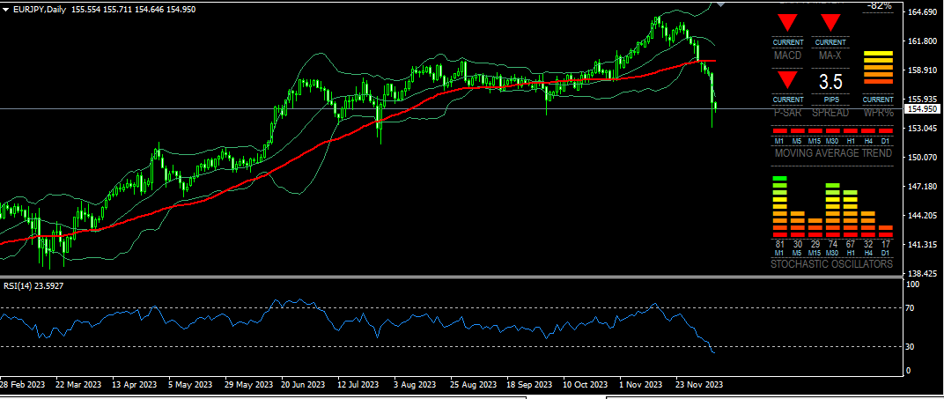Click the 18 Sep 2023 date label
The width and height of the screenshot is (944, 399).
pyautogui.click(x=530, y=384)
